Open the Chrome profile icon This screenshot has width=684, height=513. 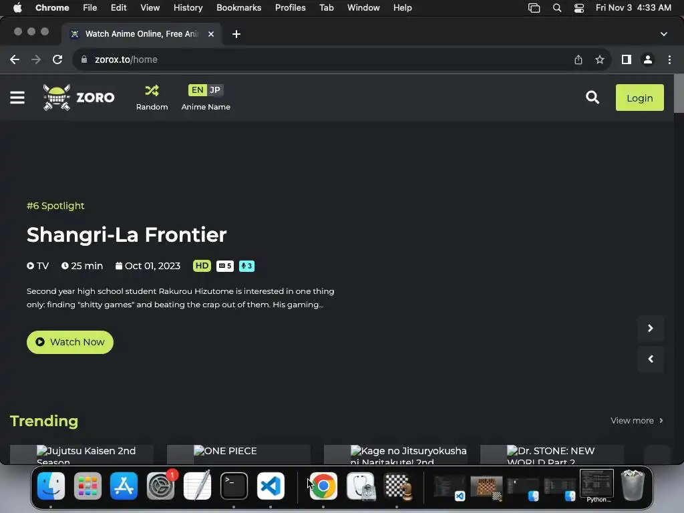(648, 59)
